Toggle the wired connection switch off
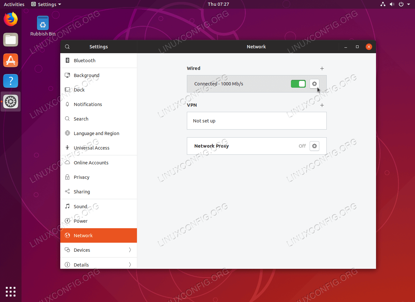Screen dimensions: 415x302 pyautogui.click(x=298, y=83)
